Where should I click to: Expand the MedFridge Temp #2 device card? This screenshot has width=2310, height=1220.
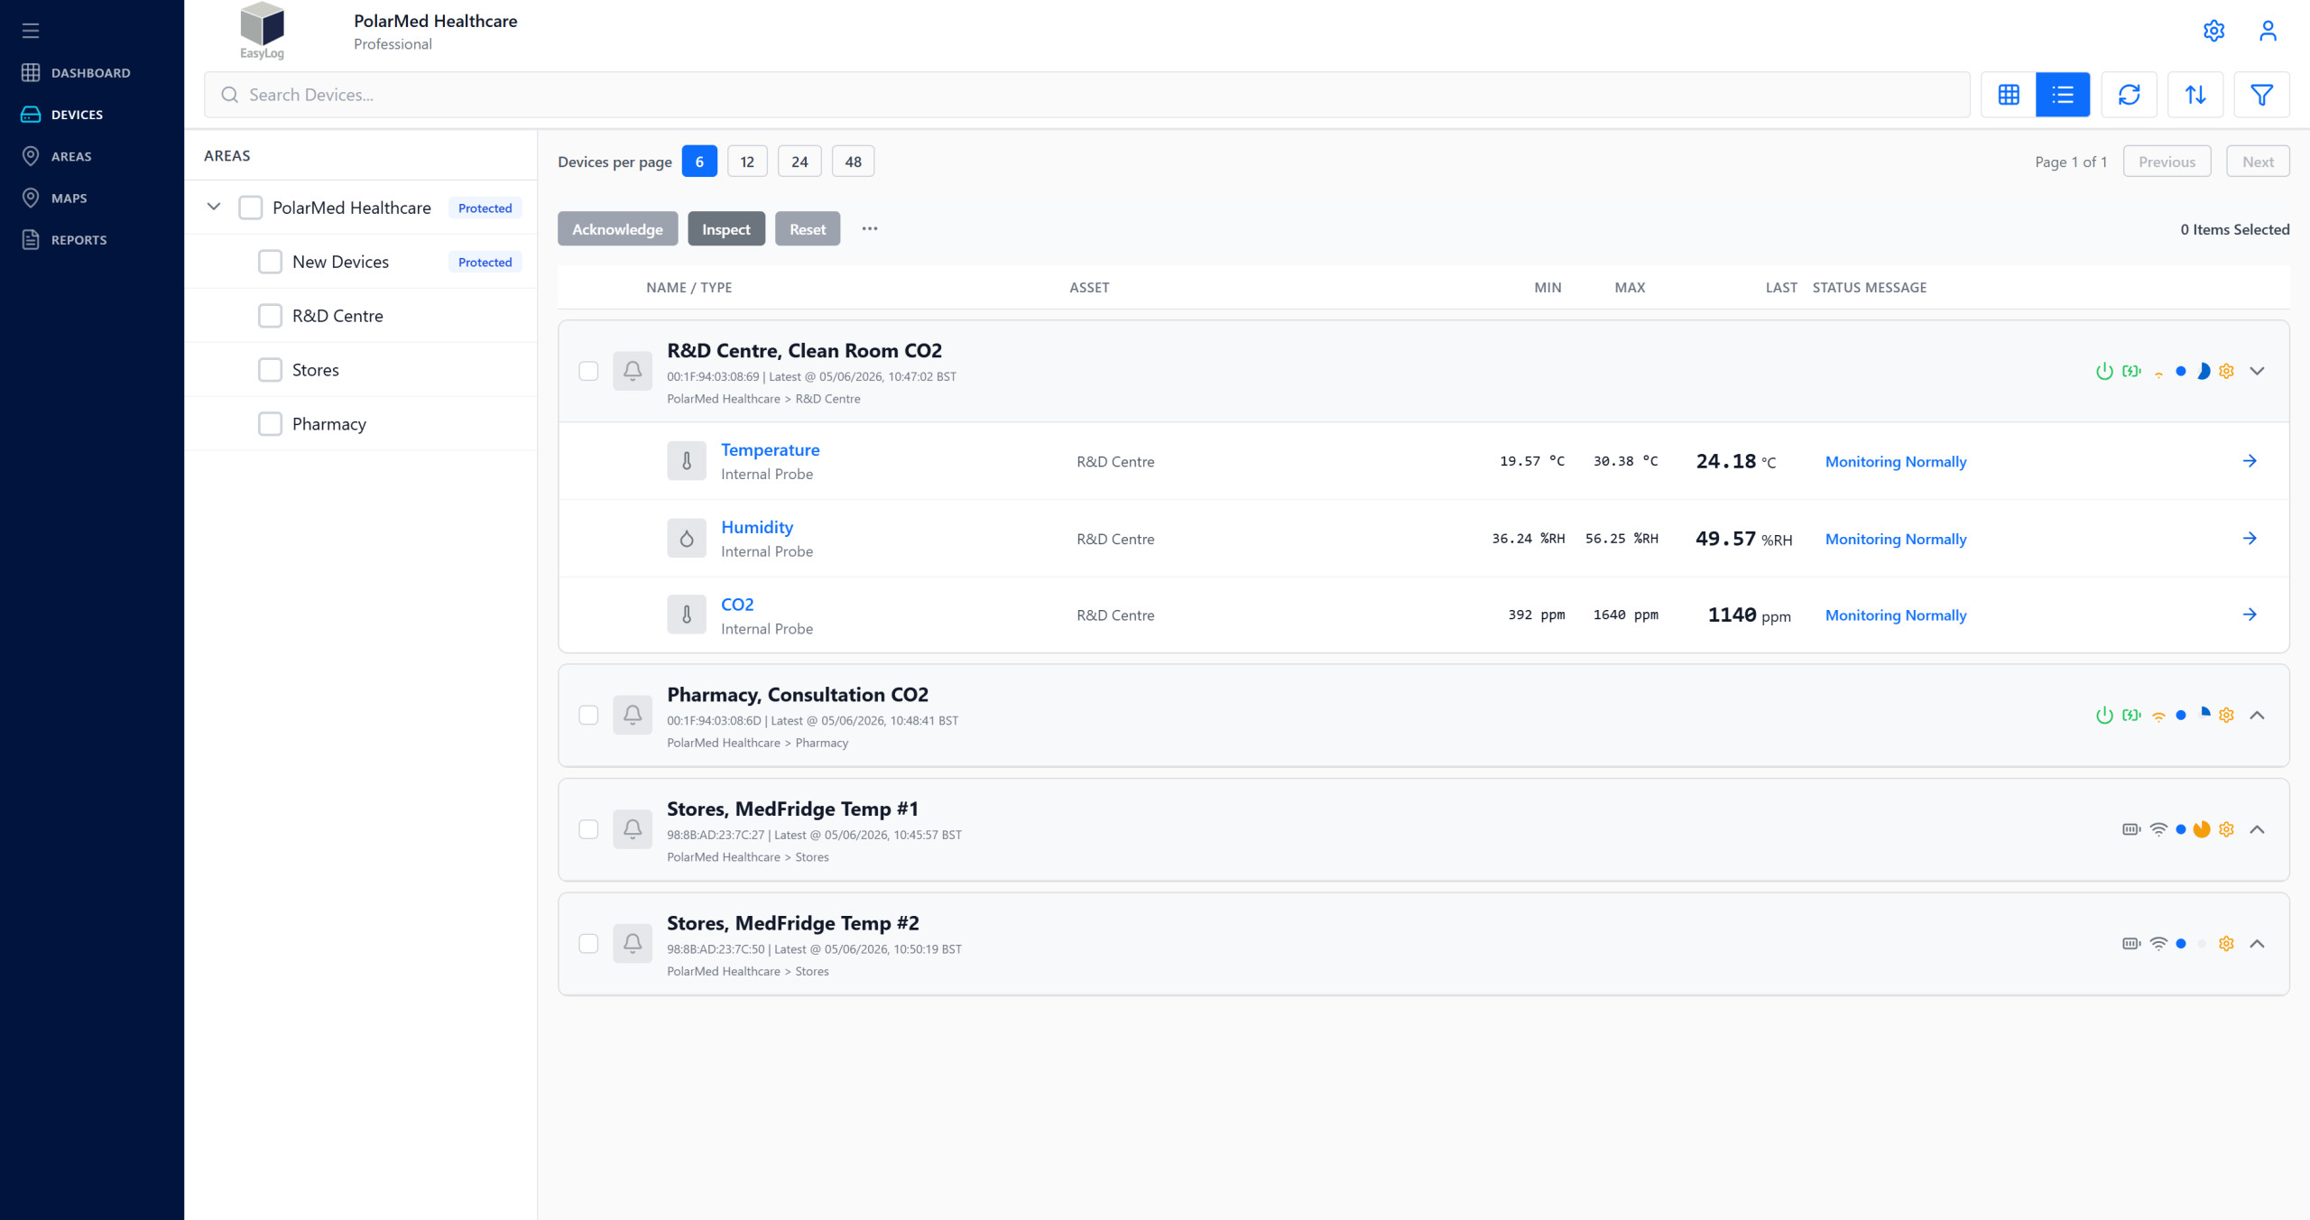coord(2257,944)
